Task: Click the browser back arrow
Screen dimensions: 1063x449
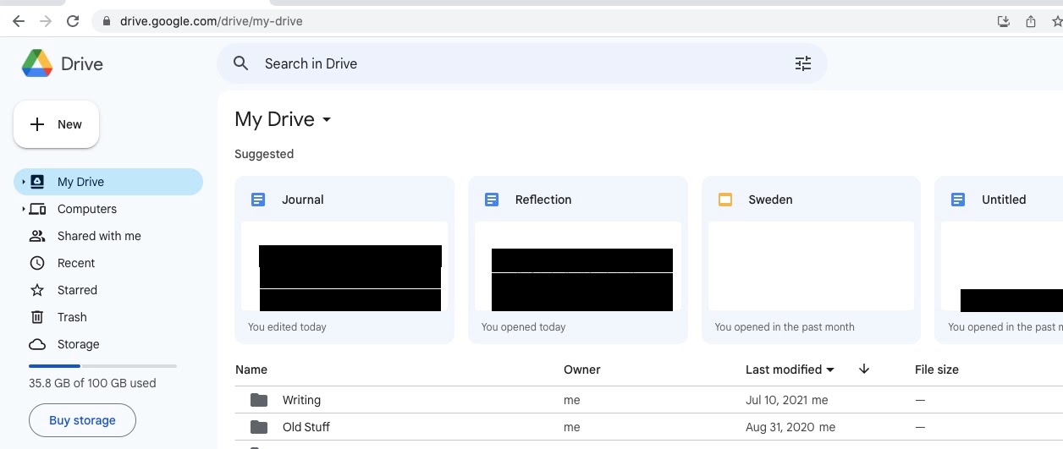Action: pos(19,21)
